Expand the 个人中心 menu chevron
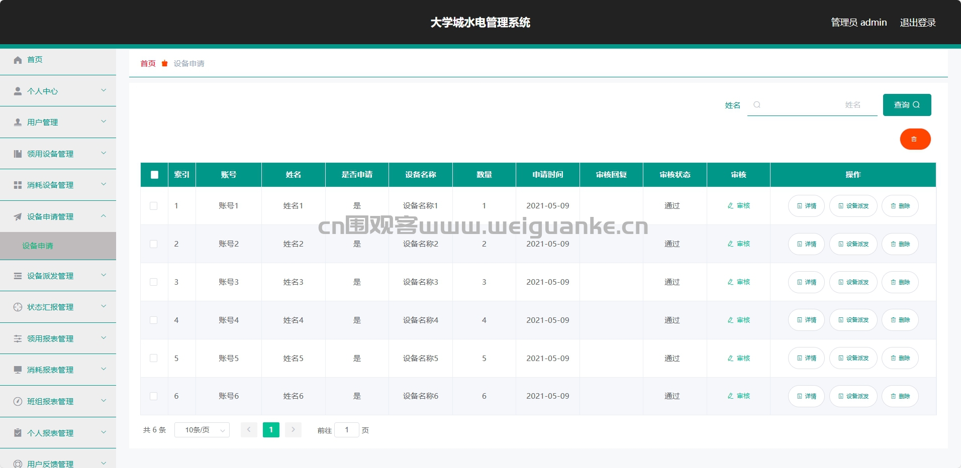Screen dimensions: 961x468 click(x=104, y=90)
